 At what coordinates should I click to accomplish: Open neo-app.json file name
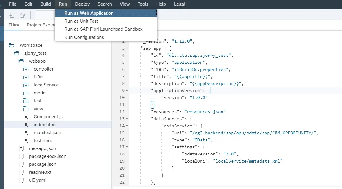tap(42, 148)
